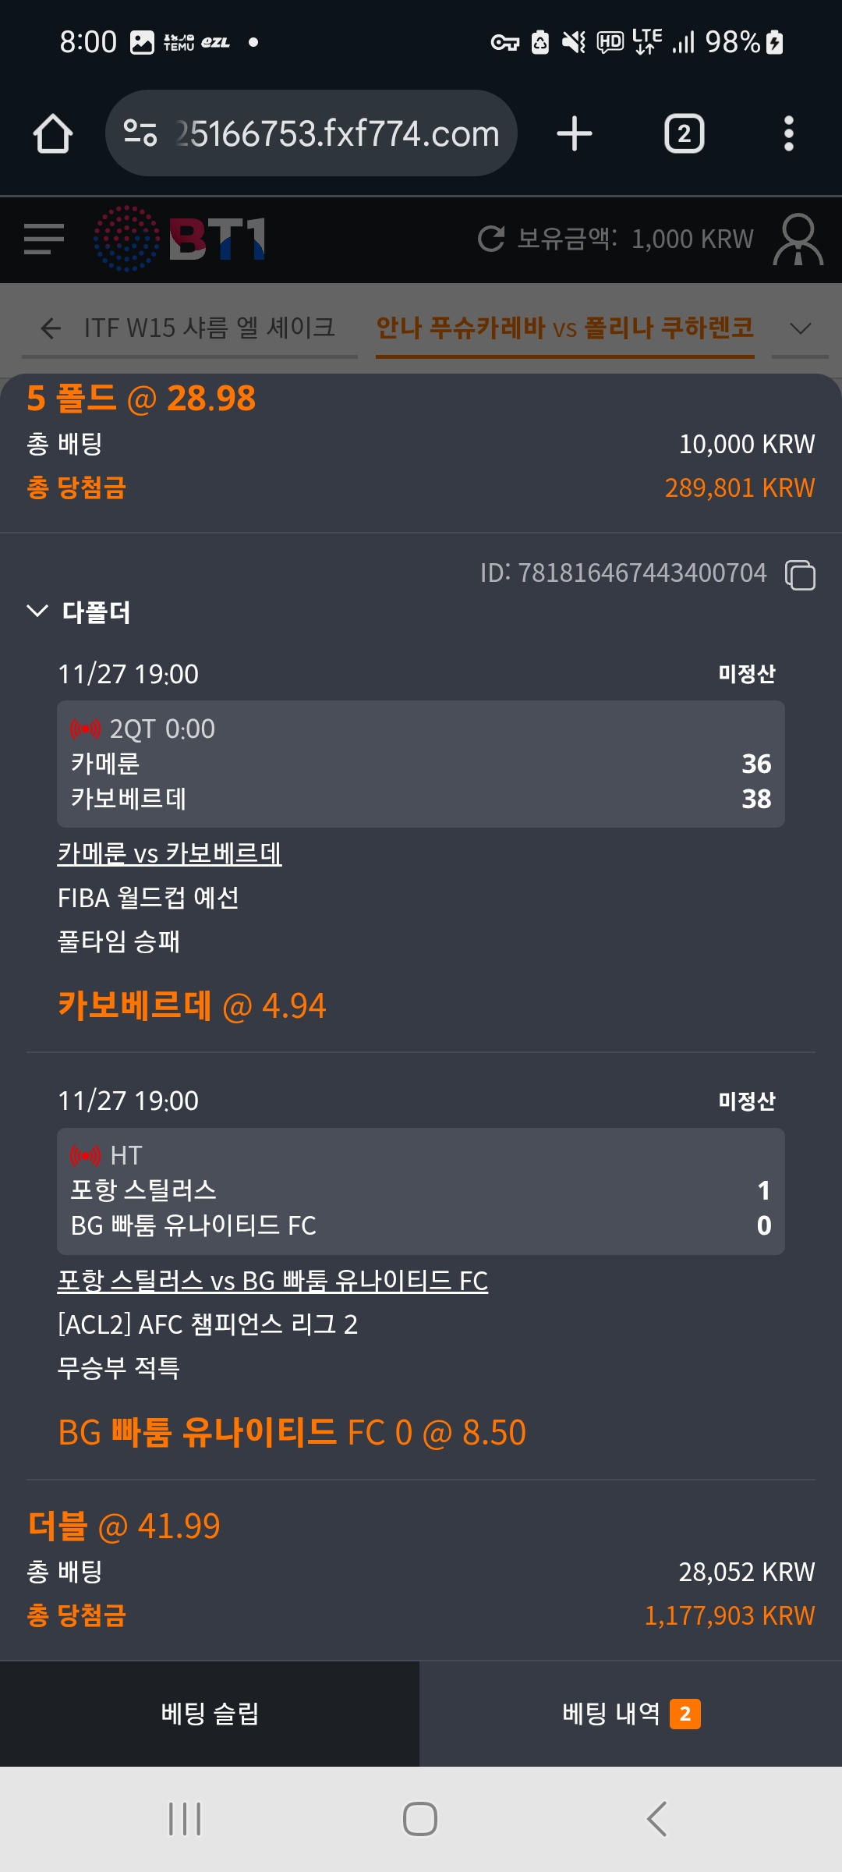The image size is (842, 1872).
Task: Tap the BT1 logo
Action: [x=181, y=239]
